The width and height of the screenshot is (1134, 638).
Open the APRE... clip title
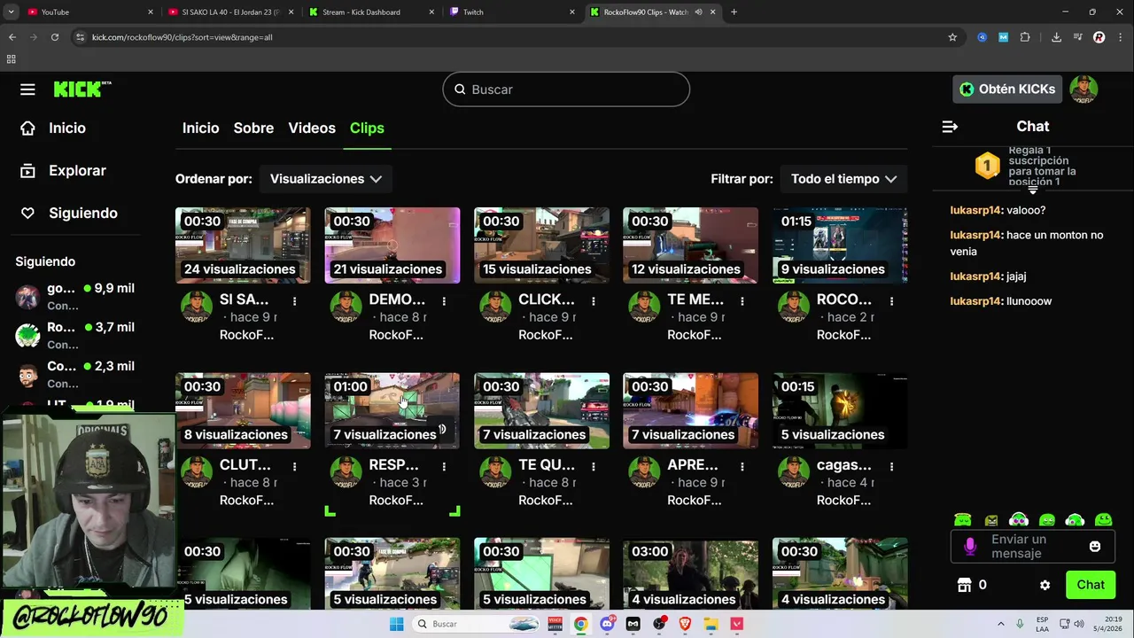(693, 465)
